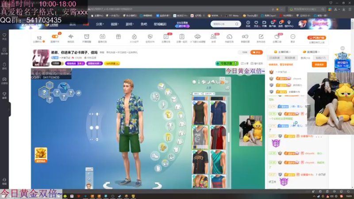Click the site search input field
Viewport: 354px width, 199px height.
tap(223, 24)
